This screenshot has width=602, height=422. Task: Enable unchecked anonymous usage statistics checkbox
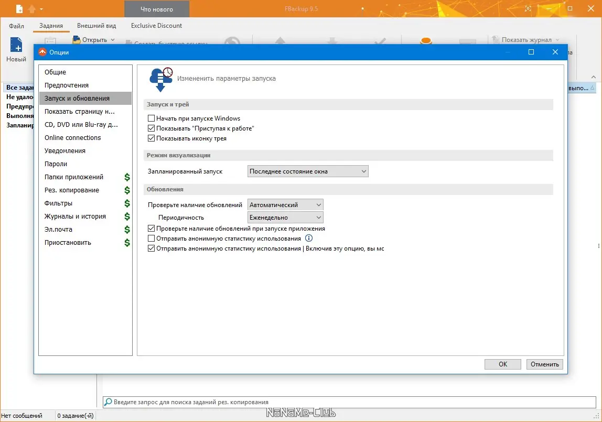tap(151, 238)
